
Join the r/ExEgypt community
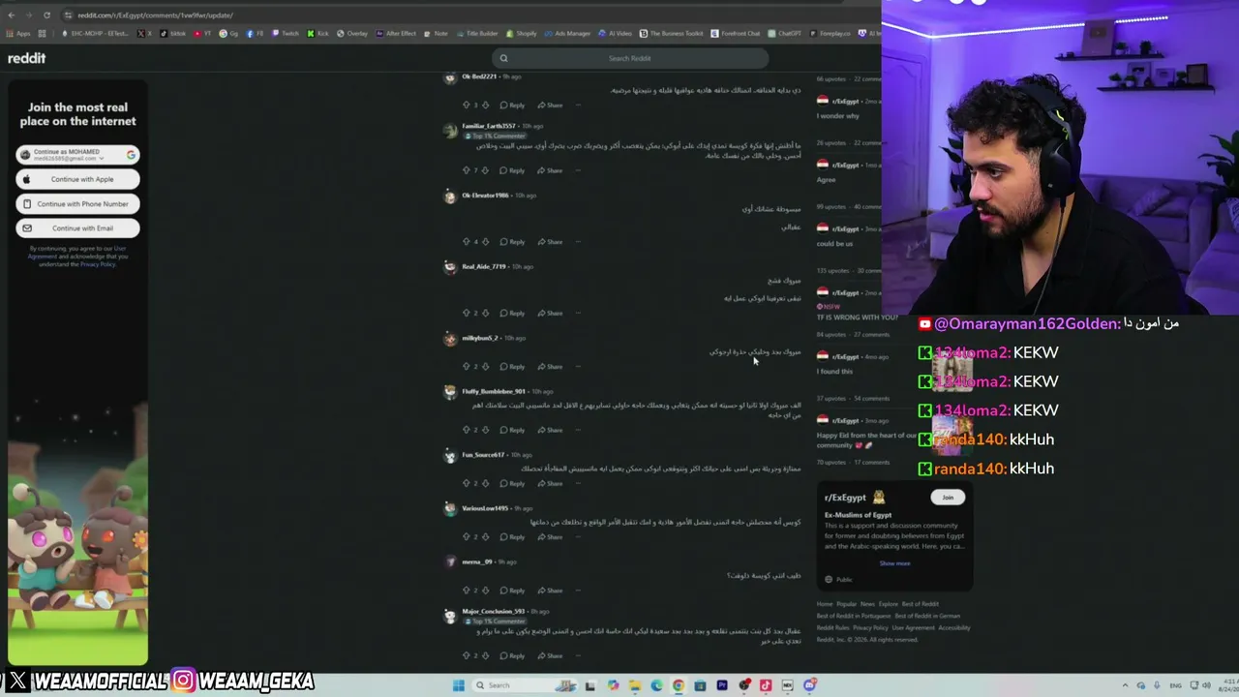click(948, 498)
